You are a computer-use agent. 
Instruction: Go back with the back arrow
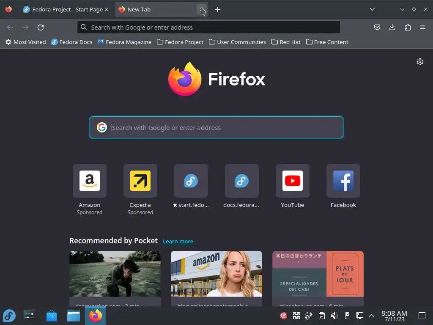tap(10, 28)
